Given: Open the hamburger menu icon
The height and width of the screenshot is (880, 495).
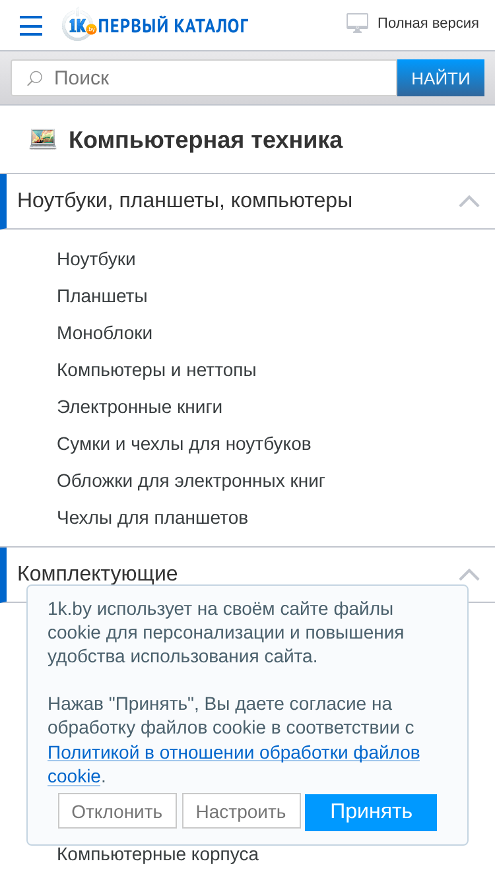Looking at the screenshot, I should coord(31,26).
